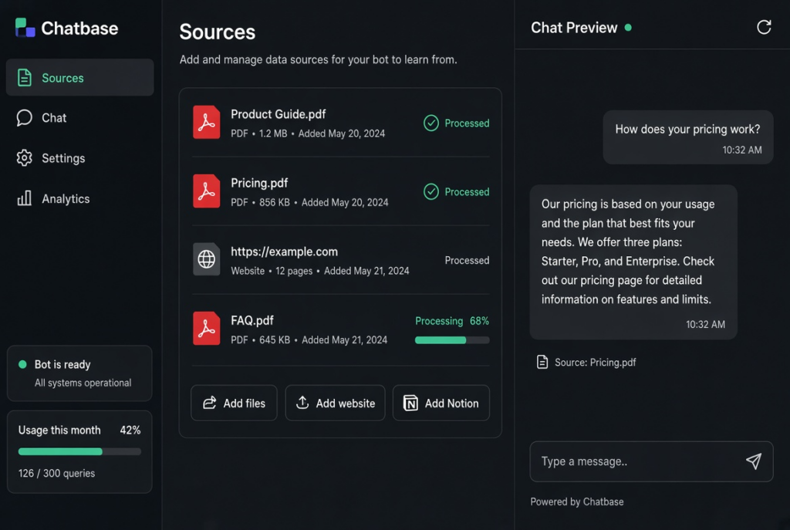The width and height of the screenshot is (790, 530).
Task: Click the FAQ.pdf processing progress bar
Action: tap(452, 340)
